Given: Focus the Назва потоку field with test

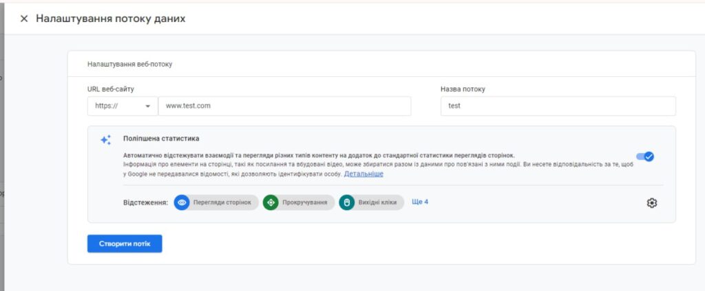Looking at the screenshot, I should pos(558,106).
